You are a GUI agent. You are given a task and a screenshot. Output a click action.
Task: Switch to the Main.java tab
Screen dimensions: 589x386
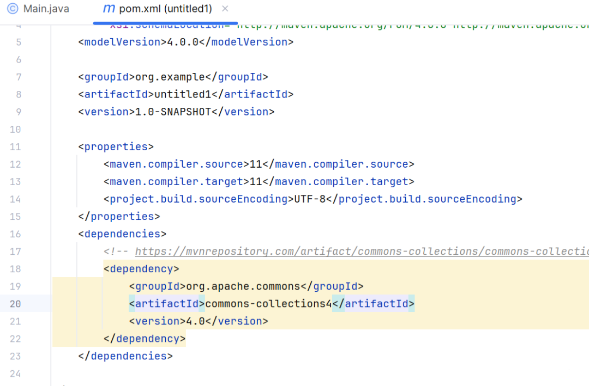click(x=38, y=9)
